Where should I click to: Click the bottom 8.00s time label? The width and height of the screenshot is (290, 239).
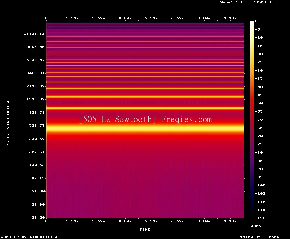pos(204,221)
